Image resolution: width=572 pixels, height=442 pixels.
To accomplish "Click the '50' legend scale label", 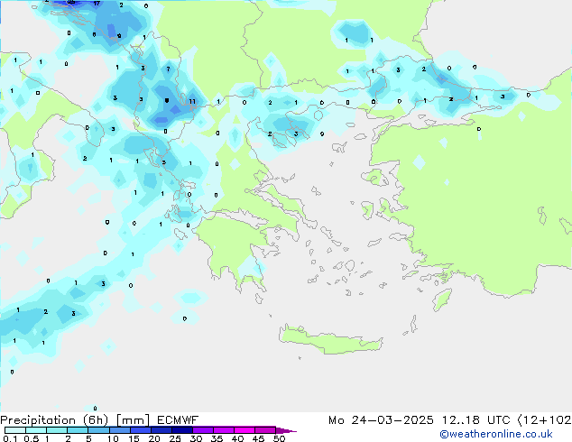I will coord(279,438).
